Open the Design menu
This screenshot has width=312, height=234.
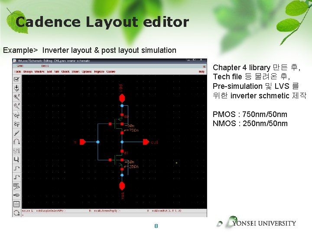pyautogui.click(x=28, y=71)
